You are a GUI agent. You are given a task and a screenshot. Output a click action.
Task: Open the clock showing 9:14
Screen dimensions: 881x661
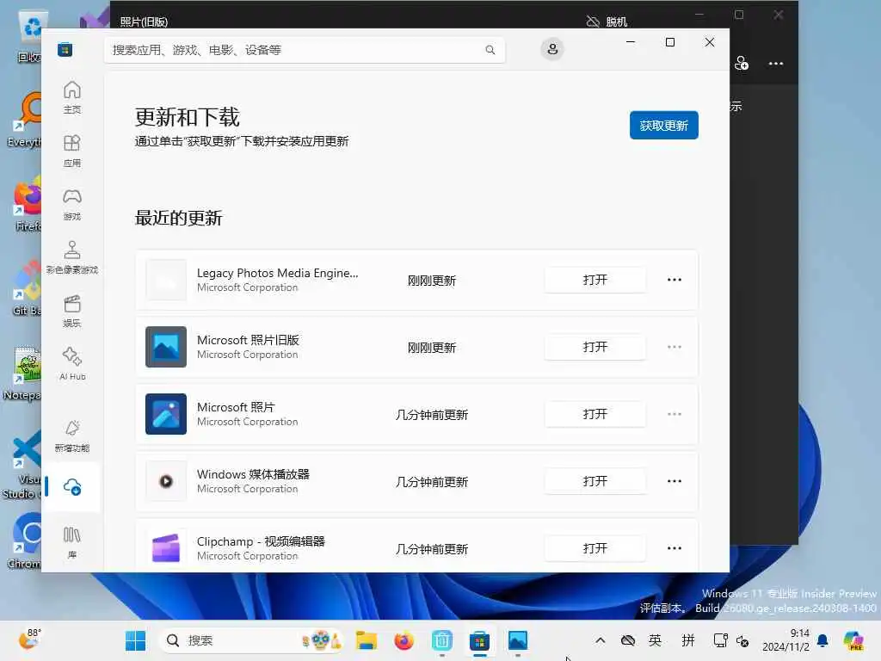click(786, 640)
